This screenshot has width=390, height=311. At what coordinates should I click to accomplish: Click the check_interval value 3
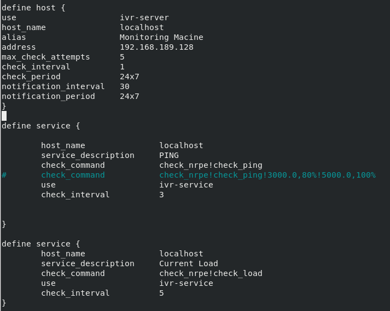[162, 195]
